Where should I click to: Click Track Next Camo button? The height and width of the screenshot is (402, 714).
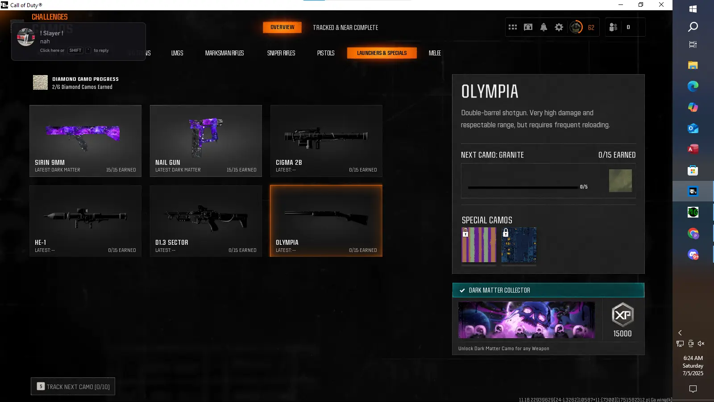tap(73, 386)
